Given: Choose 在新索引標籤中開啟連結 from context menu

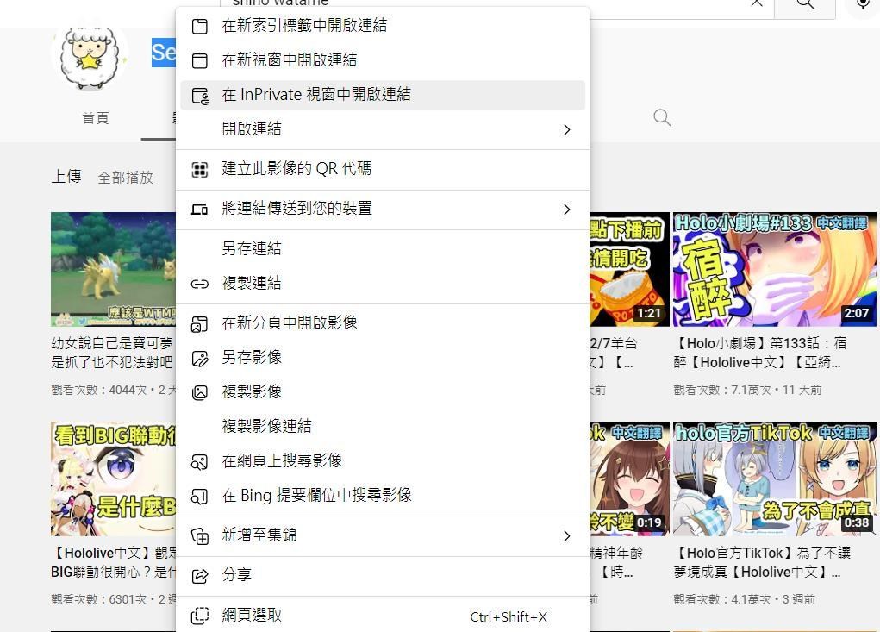Looking at the screenshot, I should [x=383, y=26].
